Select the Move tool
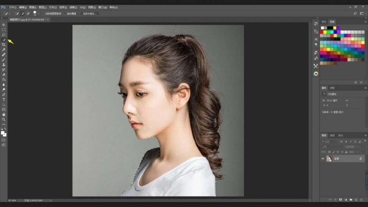368x207 pixels. [4, 25]
